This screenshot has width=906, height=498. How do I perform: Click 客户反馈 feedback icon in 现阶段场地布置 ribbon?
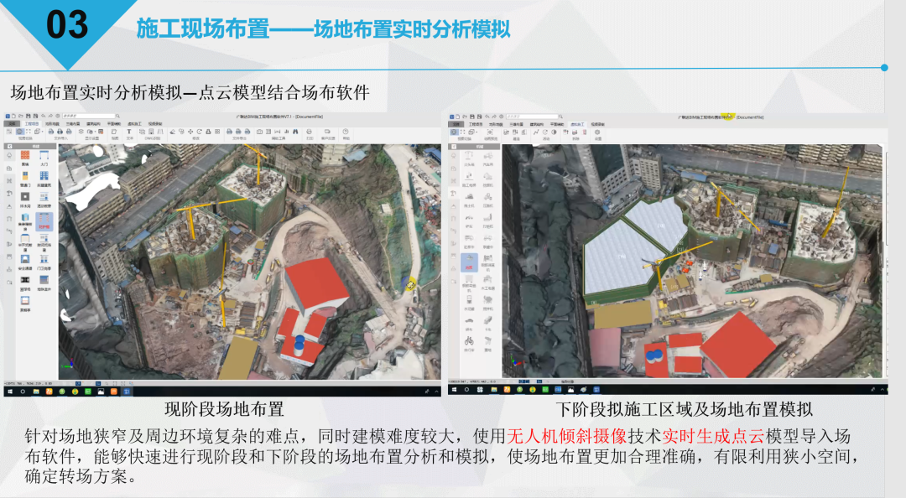(x=327, y=132)
